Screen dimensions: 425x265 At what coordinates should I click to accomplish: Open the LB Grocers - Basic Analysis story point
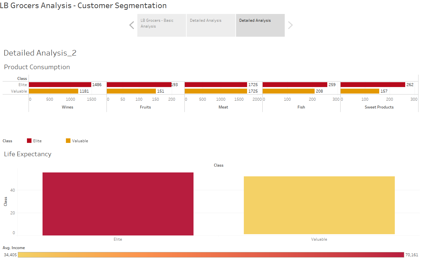[161, 25]
